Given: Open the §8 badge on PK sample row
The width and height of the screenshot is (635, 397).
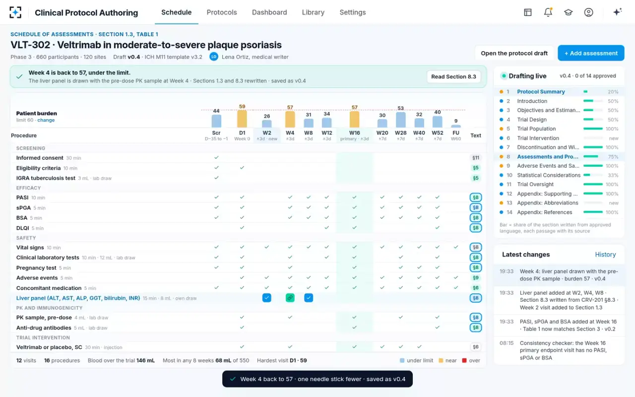Looking at the screenshot, I should tap(476, 317).
